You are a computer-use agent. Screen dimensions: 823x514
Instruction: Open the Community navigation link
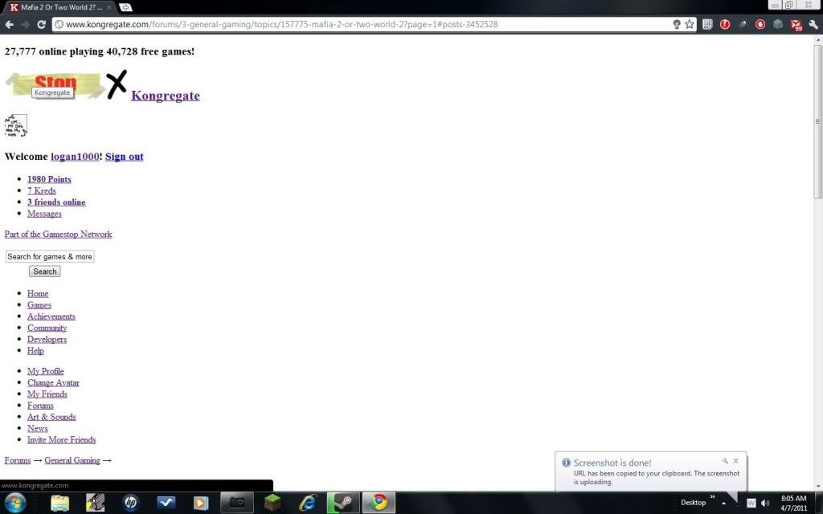pos(47,328)
